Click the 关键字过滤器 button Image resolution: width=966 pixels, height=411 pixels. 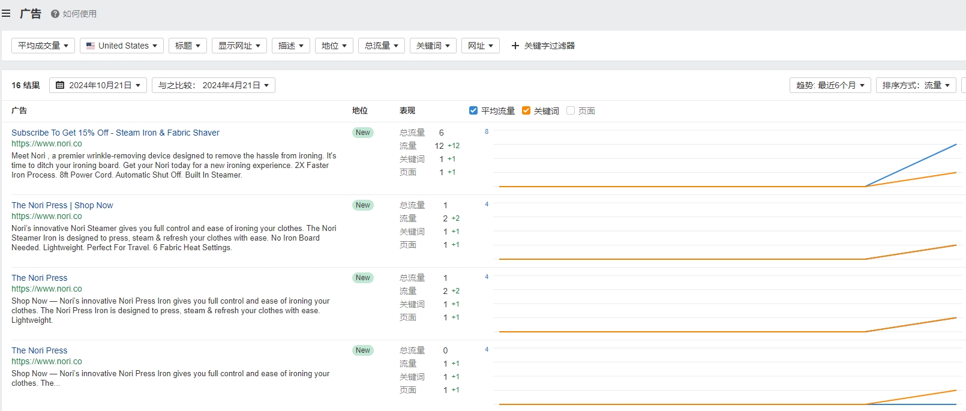point(543,46)
